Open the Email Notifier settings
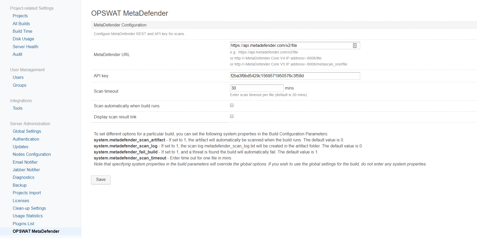The width and height of the screenshot is (477, 238). point(25,162)
